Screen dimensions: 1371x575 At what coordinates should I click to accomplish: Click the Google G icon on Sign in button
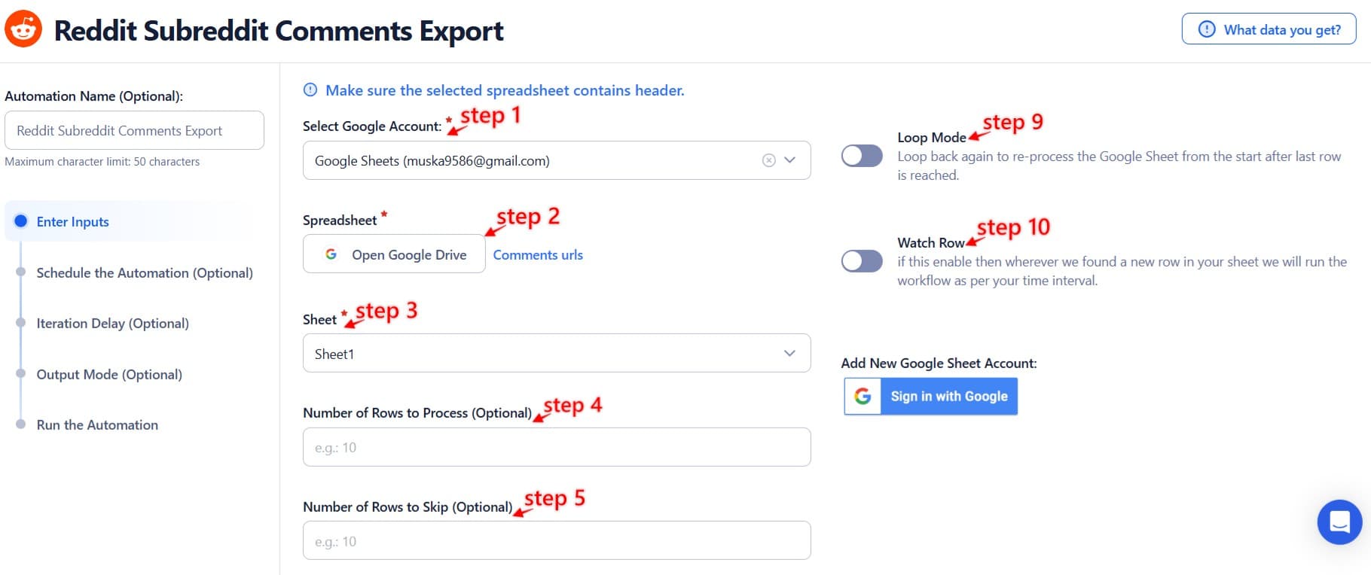pos(862,396)
